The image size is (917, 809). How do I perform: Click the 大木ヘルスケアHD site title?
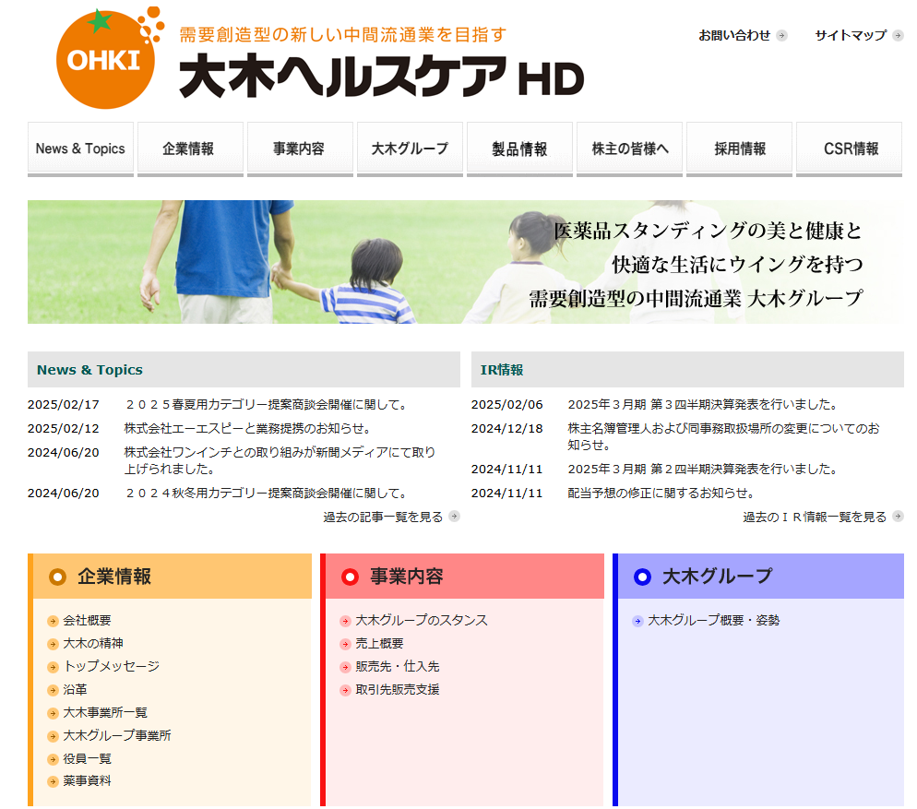pos(381,76)
